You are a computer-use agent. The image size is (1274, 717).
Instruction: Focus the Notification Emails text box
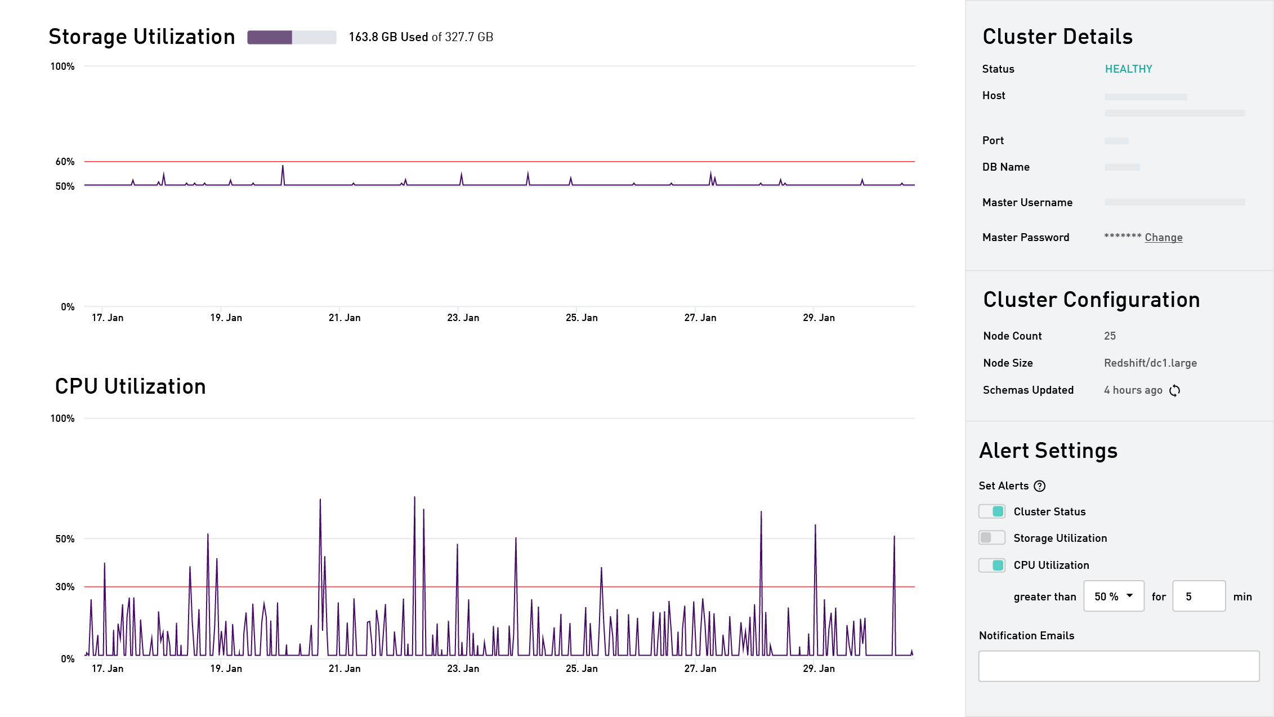coord(1119,666)
